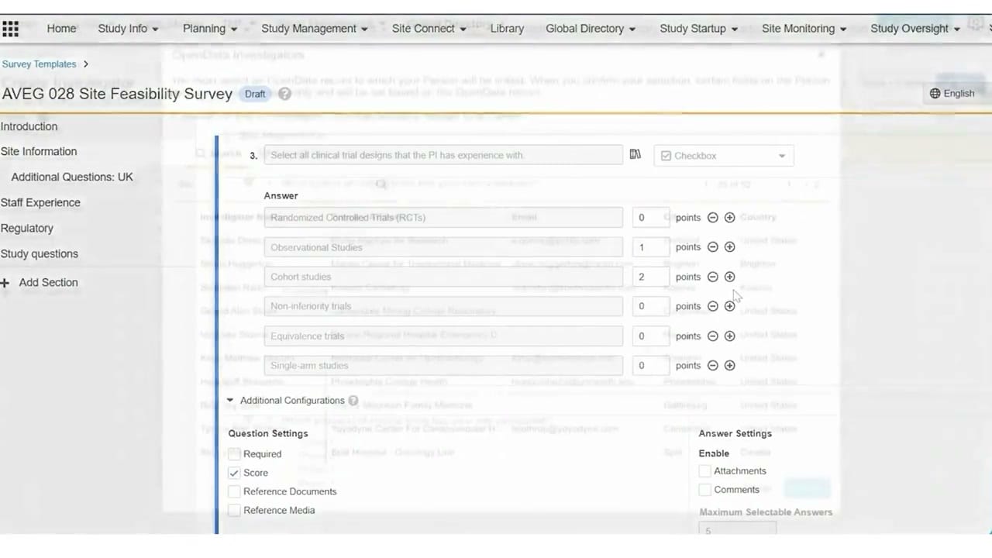Open the library icon beside question 3
Screen dimensions: 992x558
pos(635,154)
